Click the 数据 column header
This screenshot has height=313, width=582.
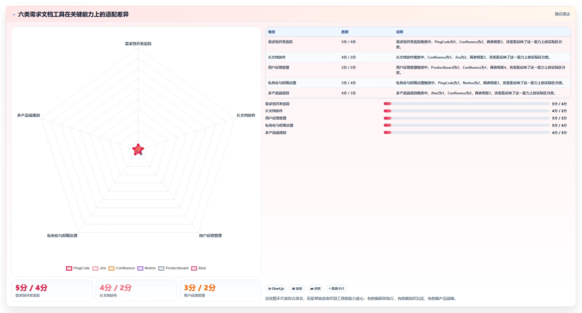point(345,32)
